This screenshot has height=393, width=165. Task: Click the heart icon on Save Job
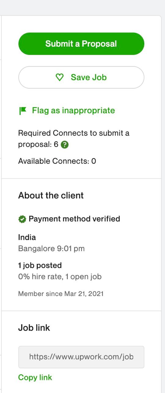(60, 77)
